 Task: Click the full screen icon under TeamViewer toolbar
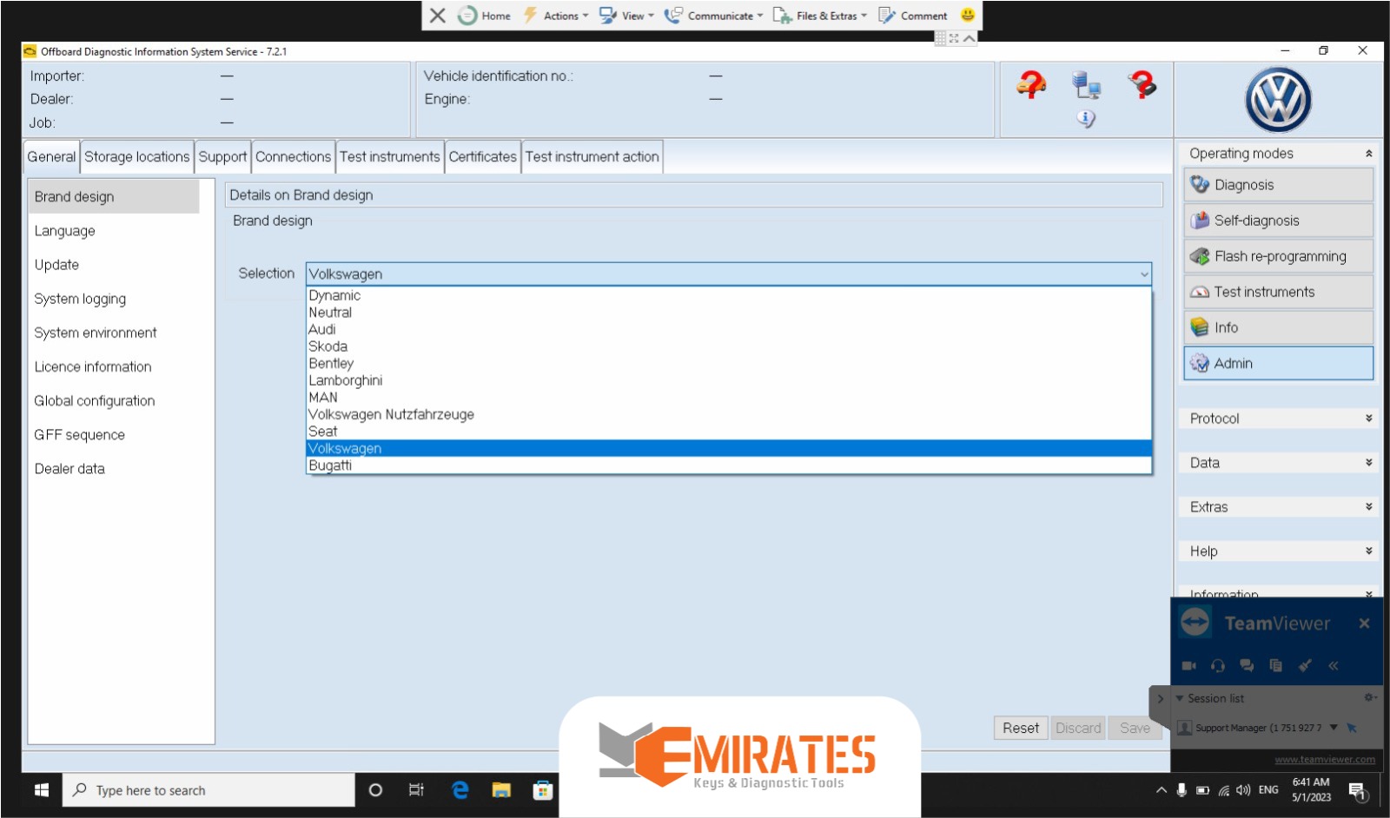click(x=954, y=38)
